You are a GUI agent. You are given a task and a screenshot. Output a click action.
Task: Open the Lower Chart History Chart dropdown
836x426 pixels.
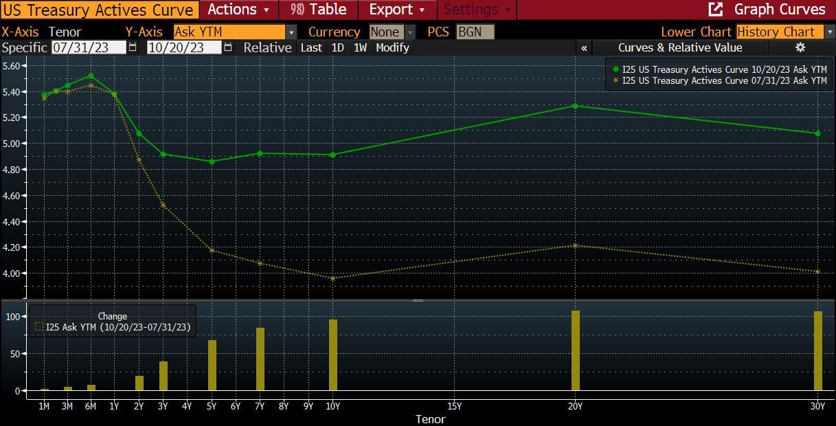pyautogui.click(x=830, y=32)
